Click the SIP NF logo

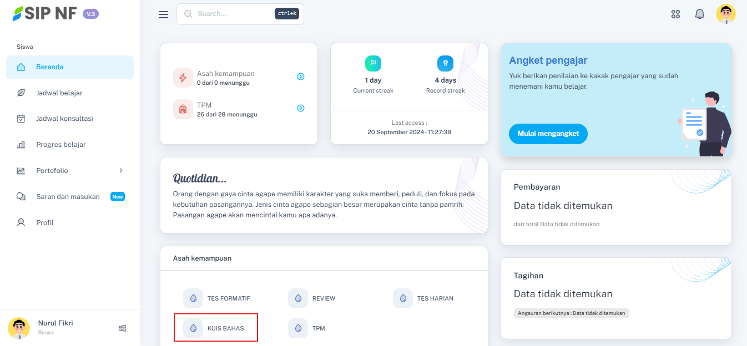pyautogui.click(x=46, y=14)
